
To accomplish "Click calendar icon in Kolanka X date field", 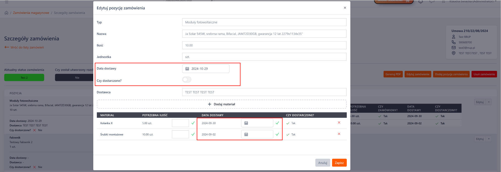I will click(246, 123).
